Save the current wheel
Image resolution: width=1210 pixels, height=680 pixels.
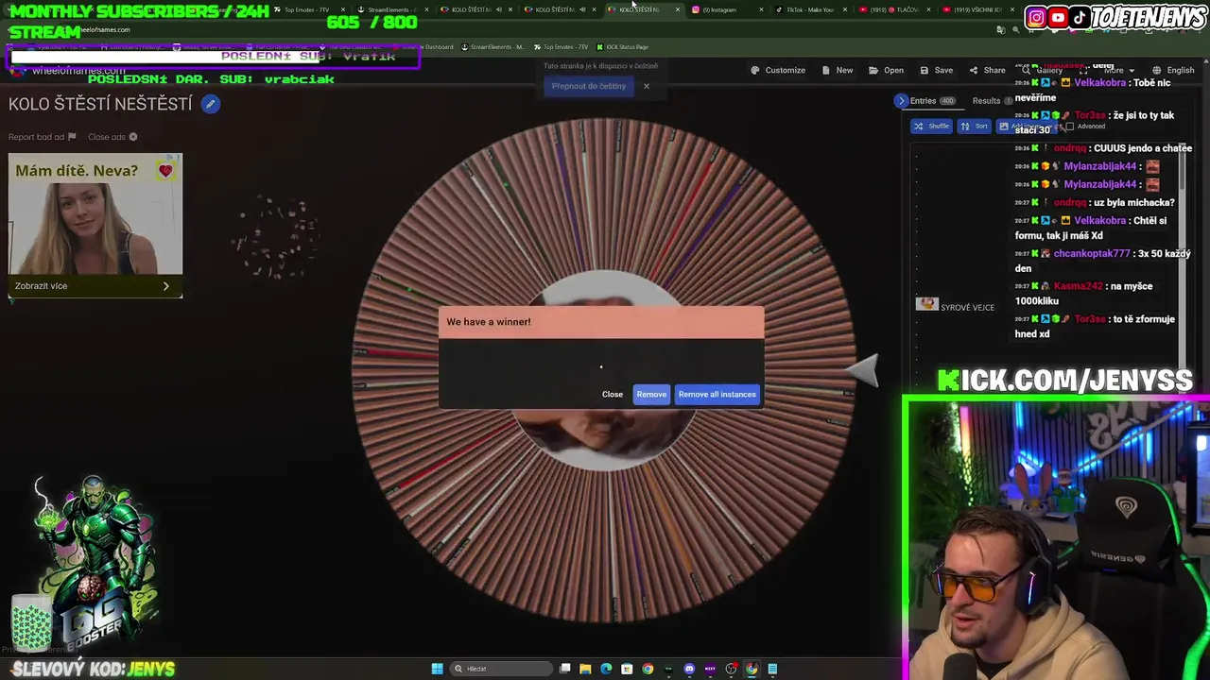pyautogui.click(x=936, y=70)
